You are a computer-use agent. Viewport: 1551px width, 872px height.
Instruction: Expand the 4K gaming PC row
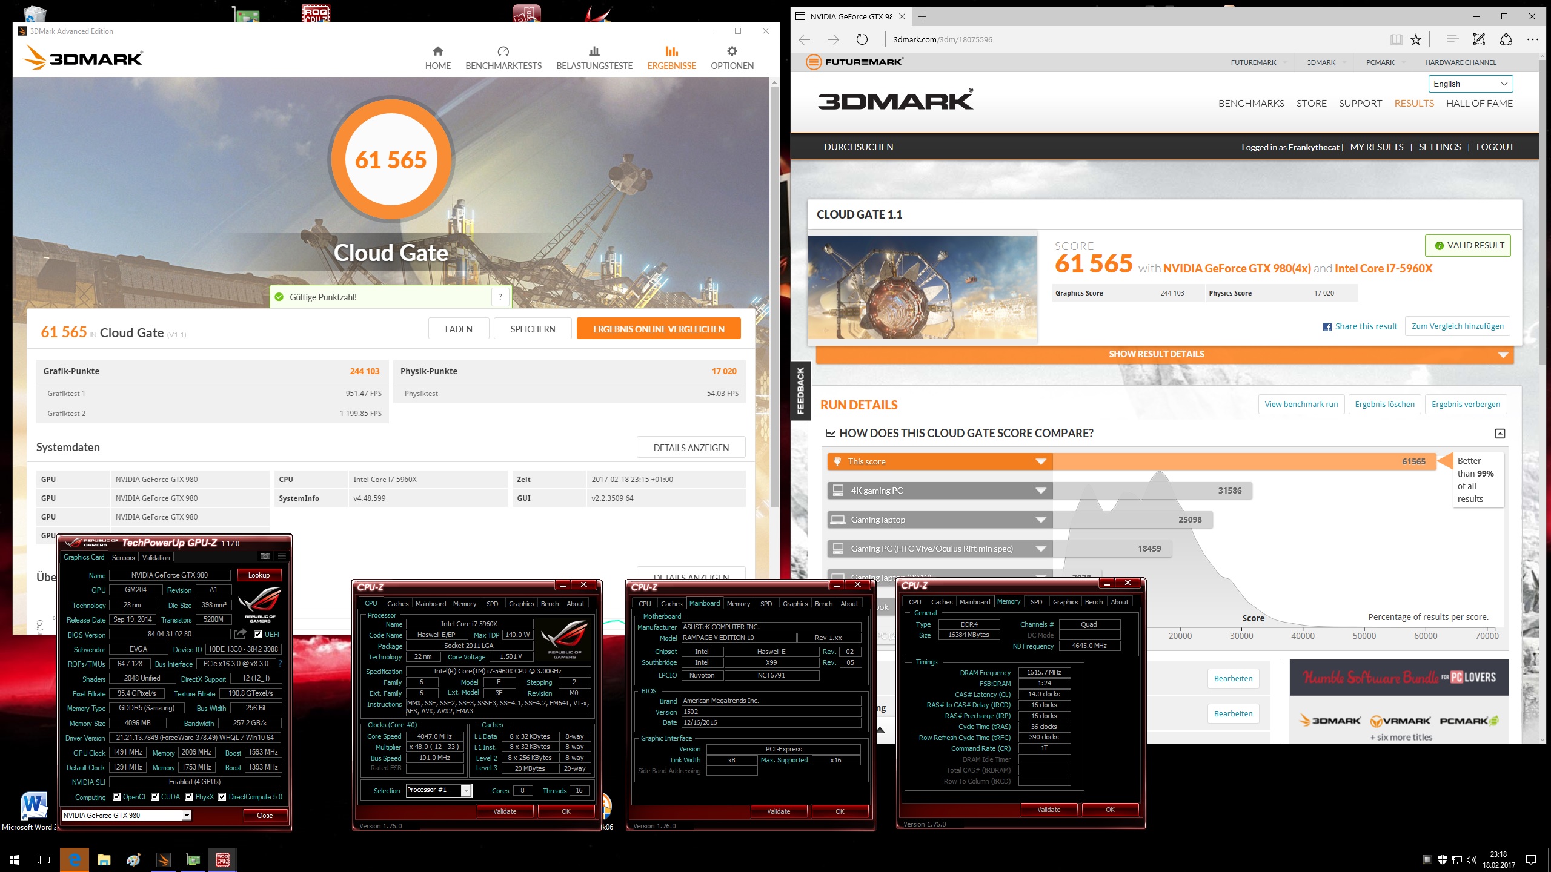pos(1041,490)
